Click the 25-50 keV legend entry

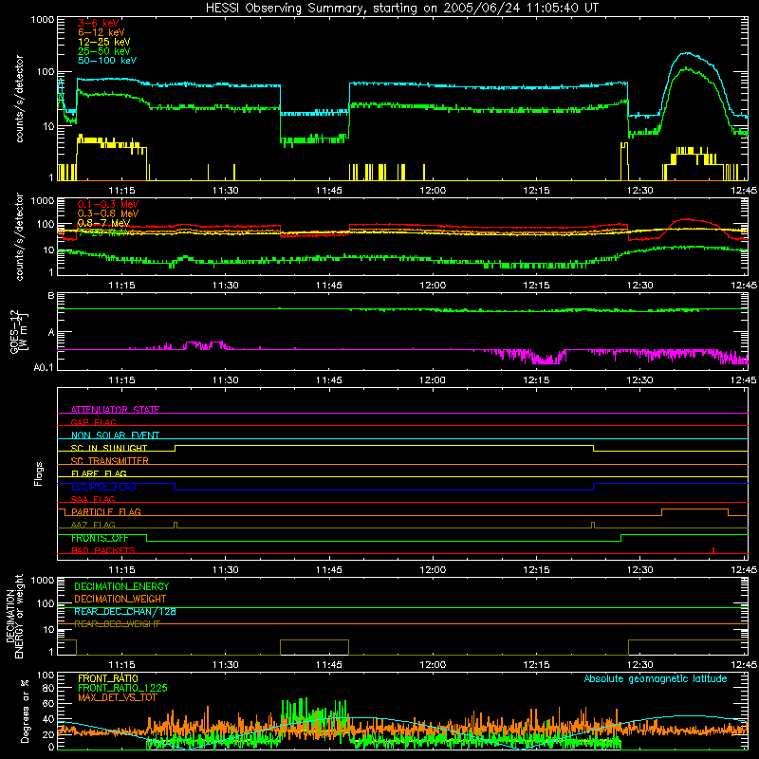tap(103, 51)
